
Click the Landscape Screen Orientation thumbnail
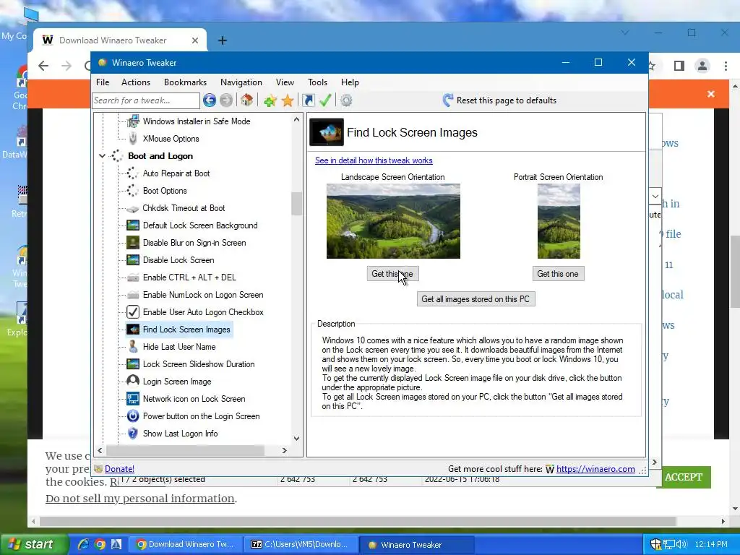click(393, 221)
